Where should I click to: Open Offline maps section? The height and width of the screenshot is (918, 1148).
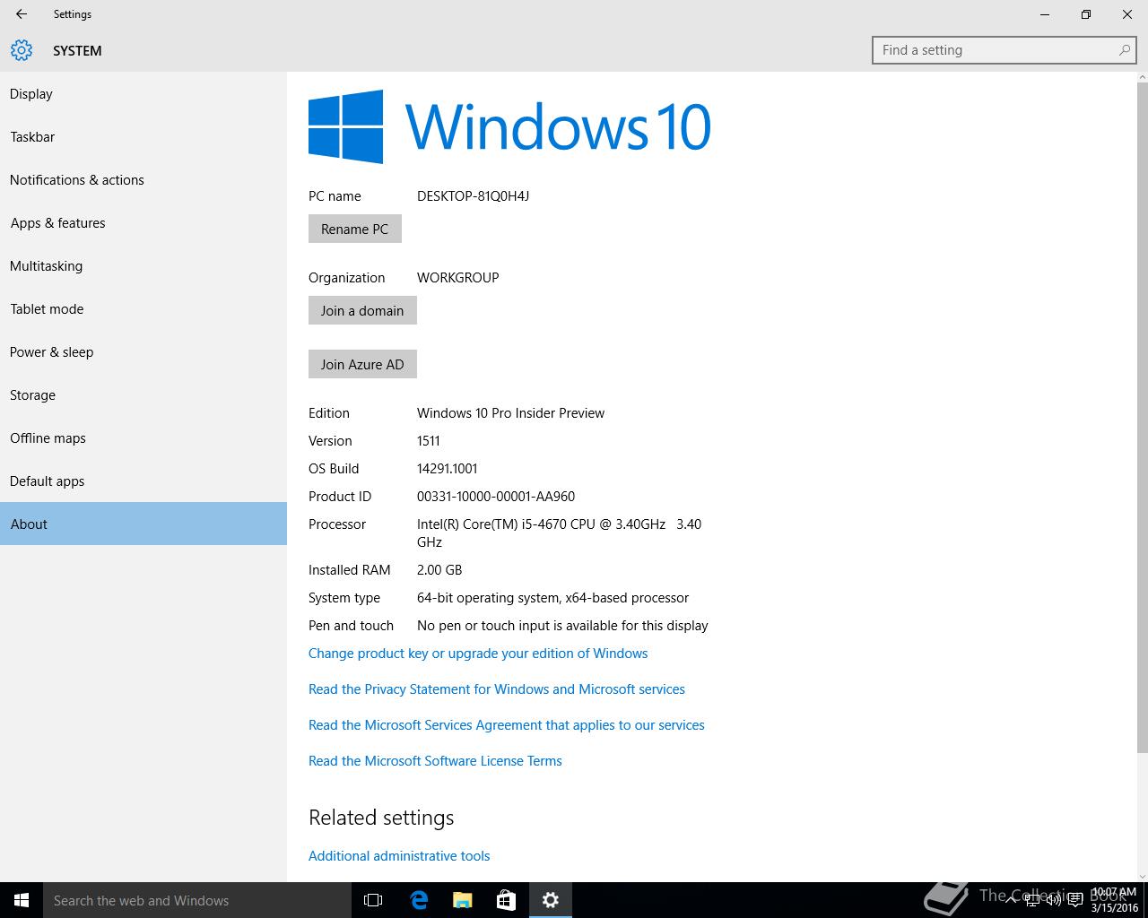coord(143,437)
